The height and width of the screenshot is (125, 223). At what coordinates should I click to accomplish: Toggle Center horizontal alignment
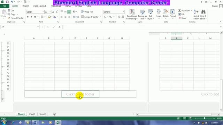[x=65, y=17]
